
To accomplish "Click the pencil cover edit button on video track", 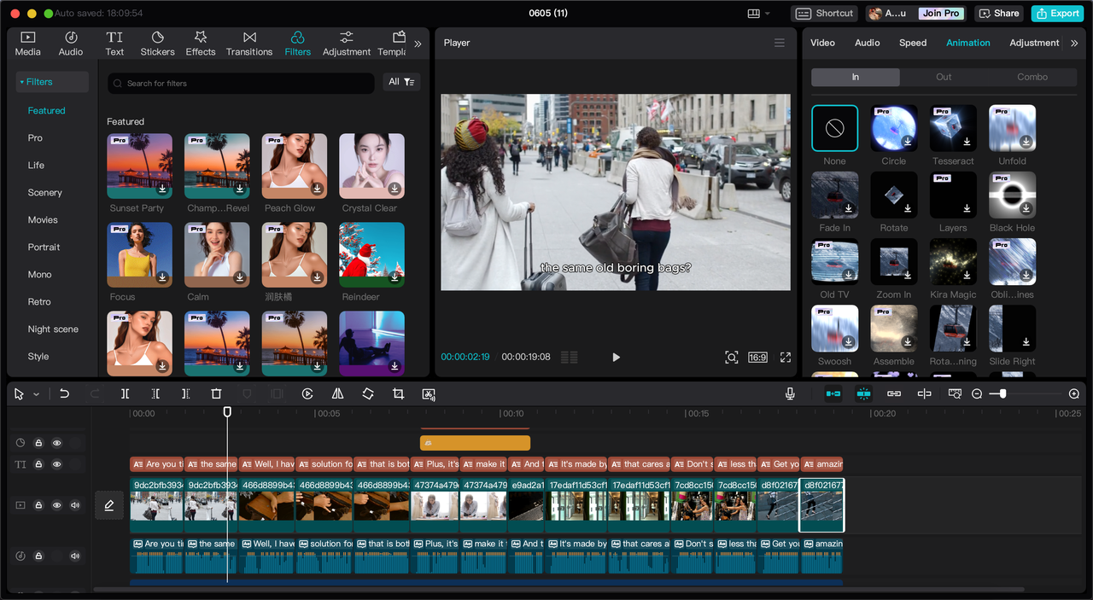I will (109, 505).
